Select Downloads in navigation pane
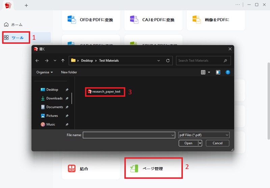Screen dimensions: 270x188 tap(54, 98)
